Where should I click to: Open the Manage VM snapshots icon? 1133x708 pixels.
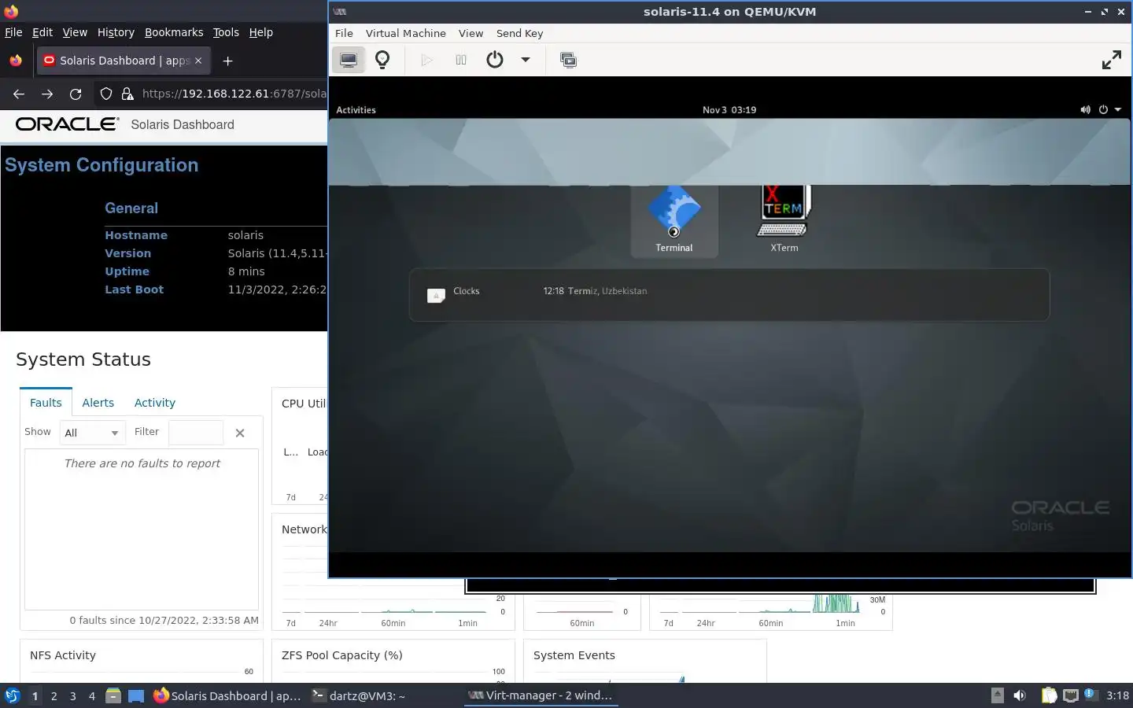(568, 60)
